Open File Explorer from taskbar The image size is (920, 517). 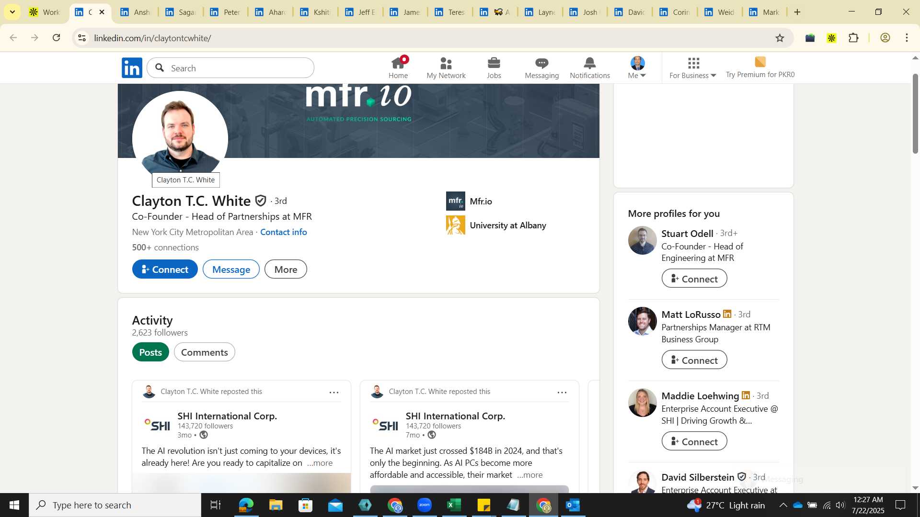click(x=276, y=505)
